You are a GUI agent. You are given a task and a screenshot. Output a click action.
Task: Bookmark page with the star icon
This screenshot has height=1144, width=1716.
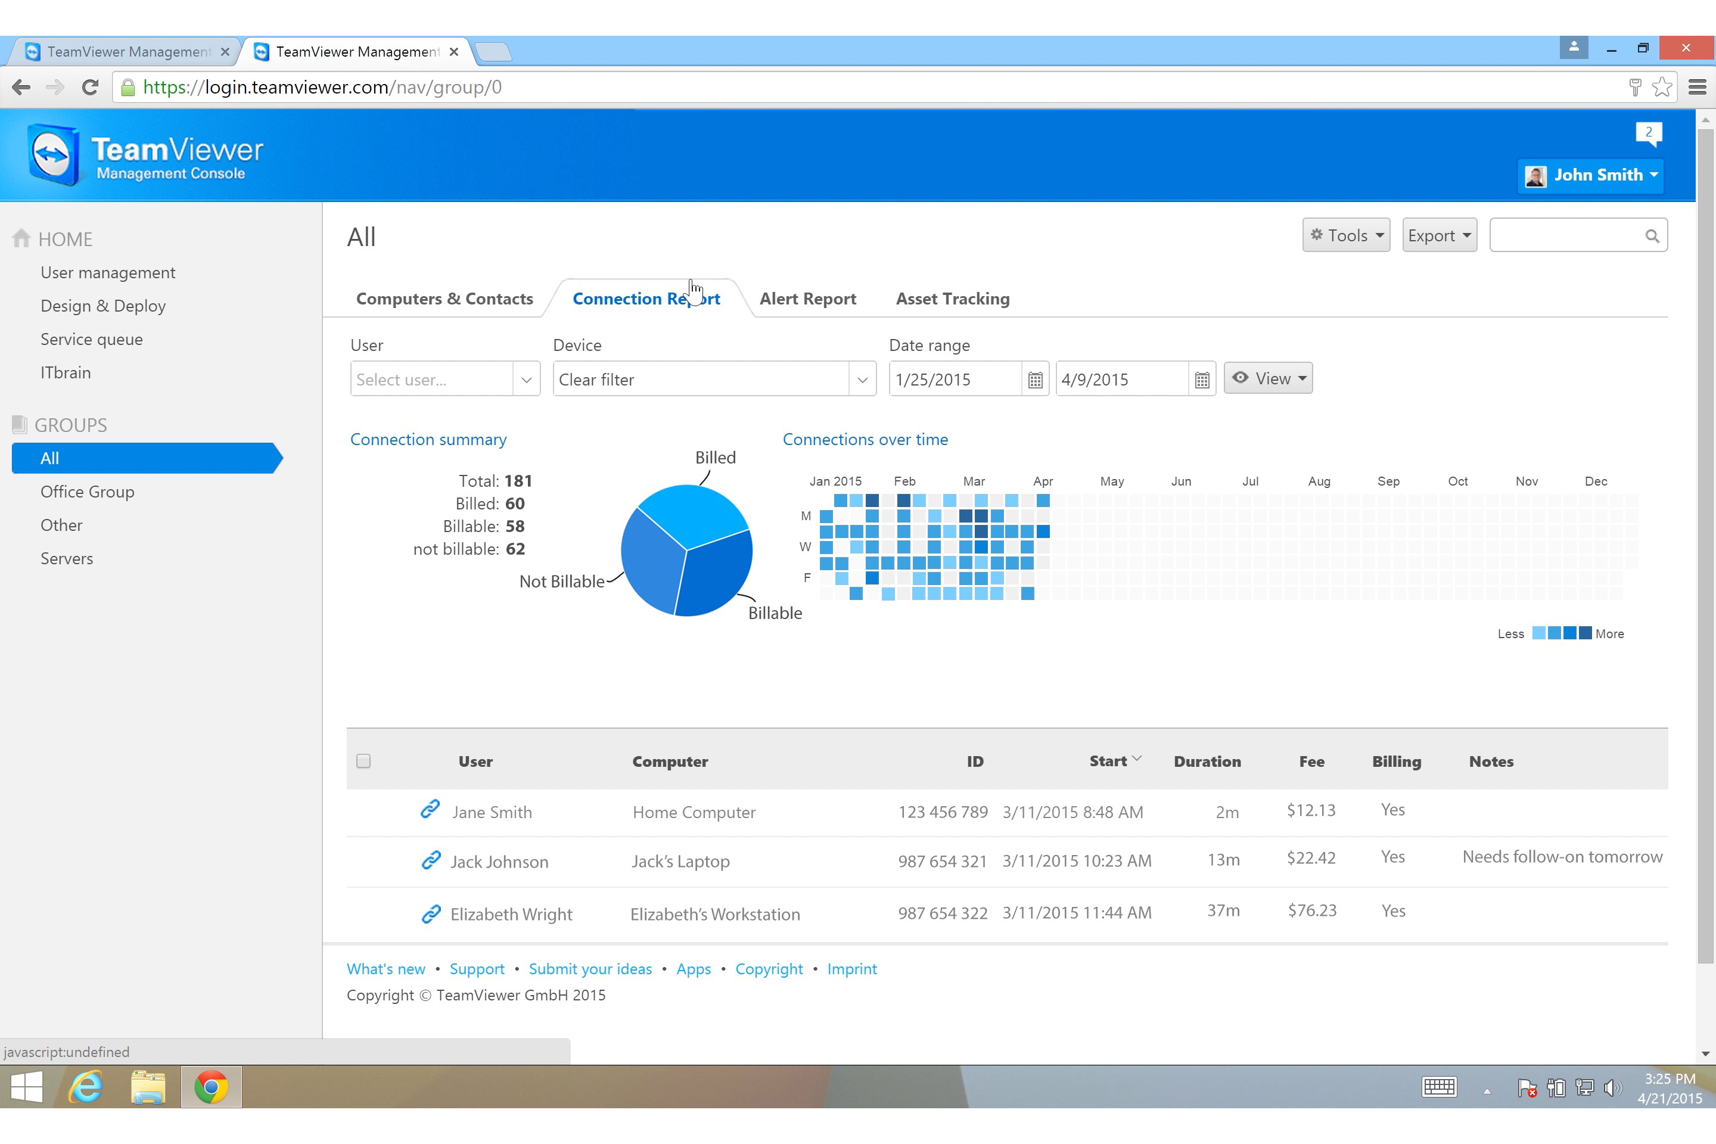coord(1663,88)
